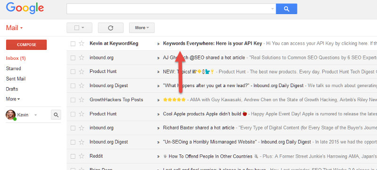Open the Sent Mail folder
Viewport: 377px width, 170px height.
point(16,79)
